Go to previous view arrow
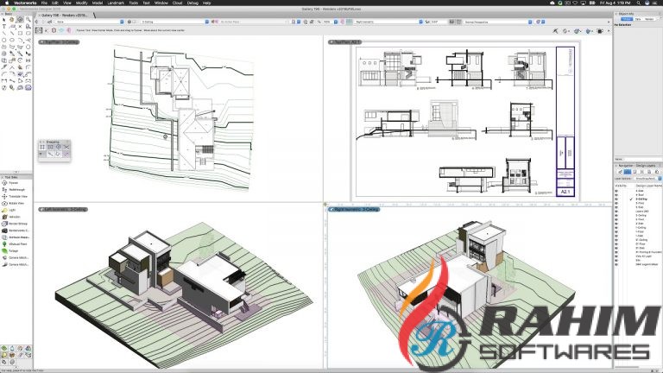The width and height of the screenshot is (663, 373). click(x=37, y=22)
